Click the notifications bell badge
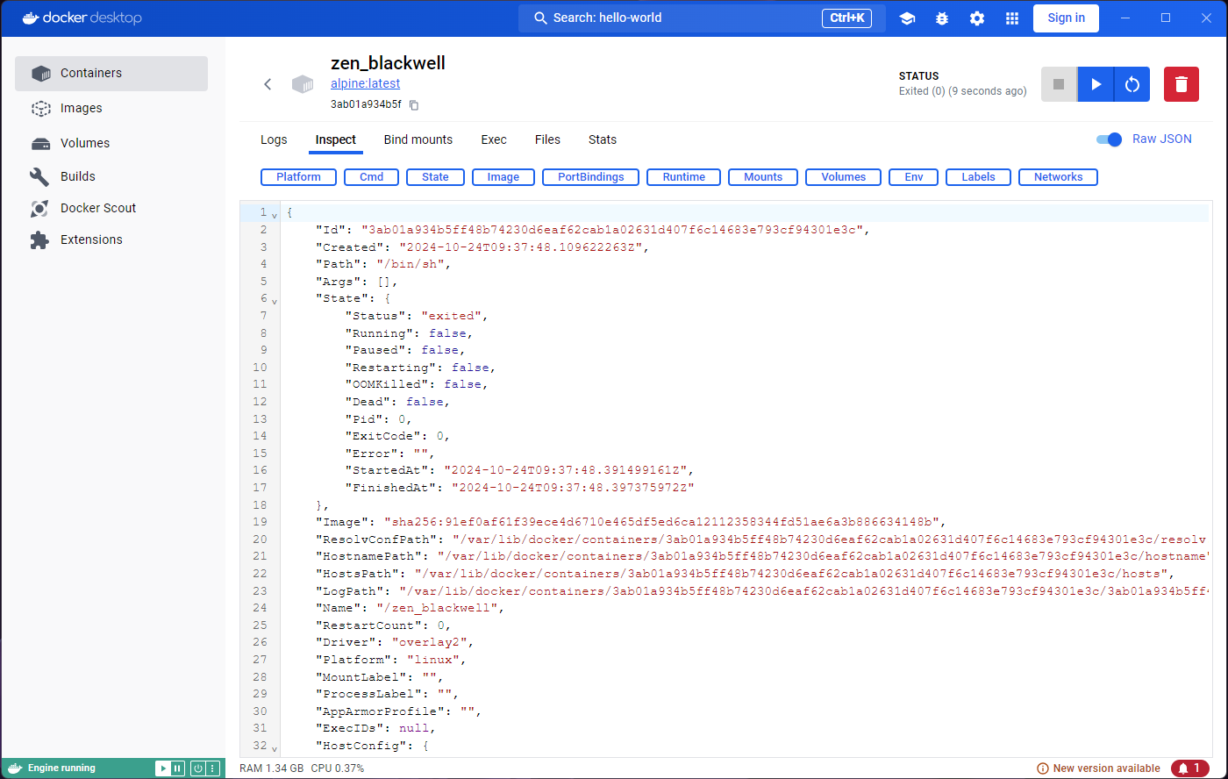 pyautogui.click(x=1190, y=768)
